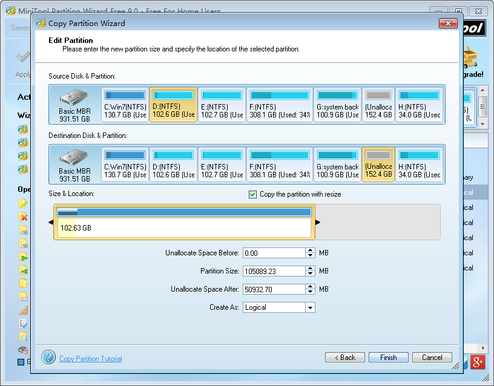Click the pencil edit operation icon in main window
Viewport: 494px width, 386px height.
(x=23, y=203)
